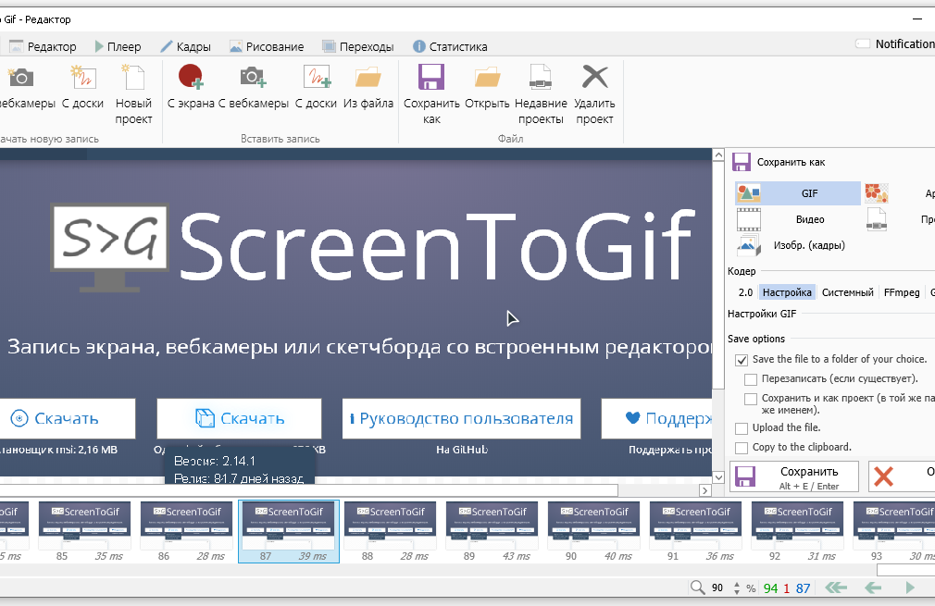Image resolution: width=935 pixels, height=606 pixels.
Task: Go to previous frame arrow
Action: 873,588
